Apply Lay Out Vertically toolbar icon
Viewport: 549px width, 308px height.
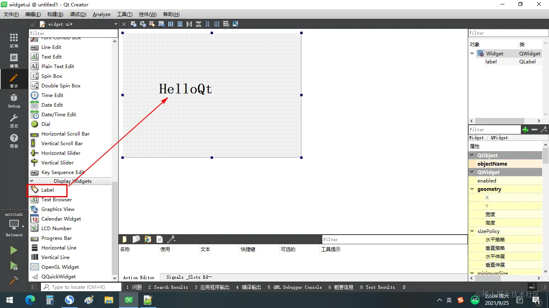pos(180,24)
